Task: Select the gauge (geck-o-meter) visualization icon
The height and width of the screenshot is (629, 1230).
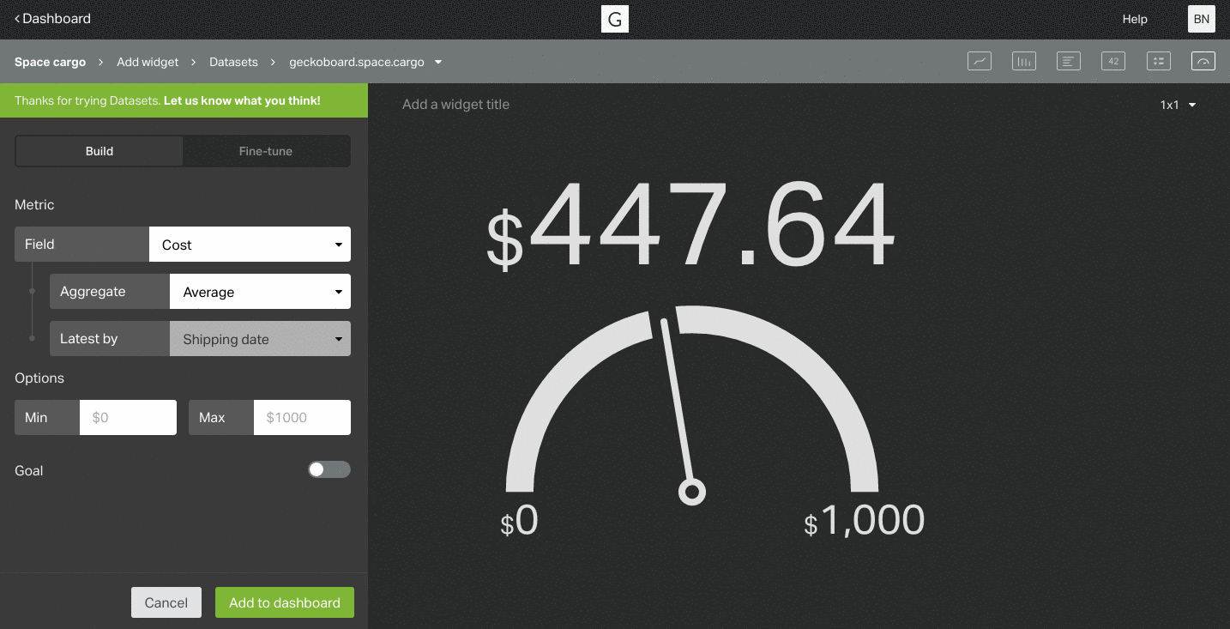Action: (x=1203, y=61)
